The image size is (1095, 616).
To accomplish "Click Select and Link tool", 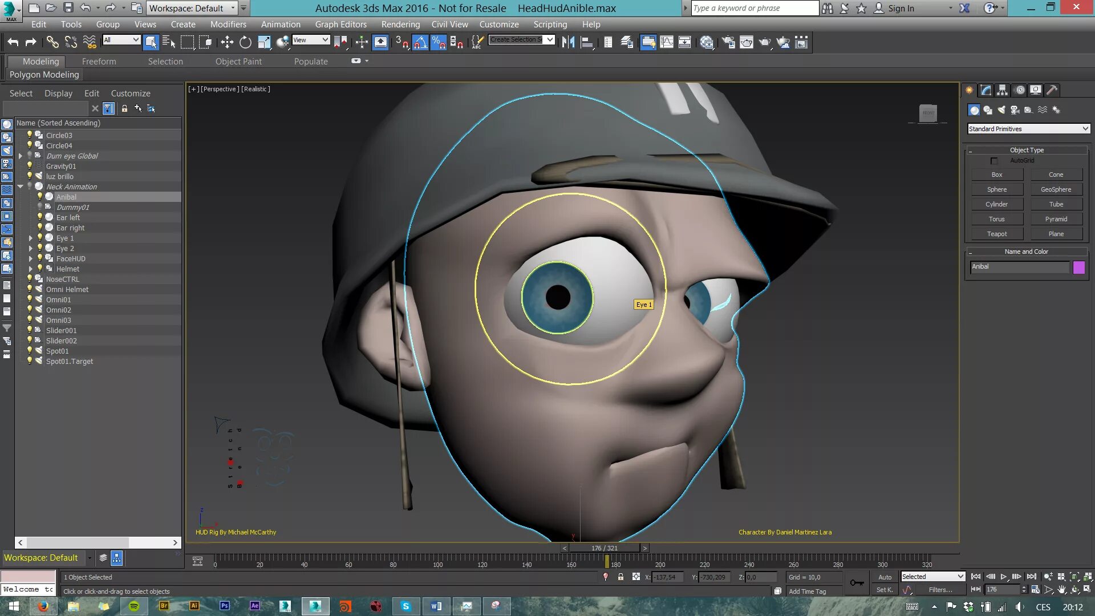I will tap(52, 42).
